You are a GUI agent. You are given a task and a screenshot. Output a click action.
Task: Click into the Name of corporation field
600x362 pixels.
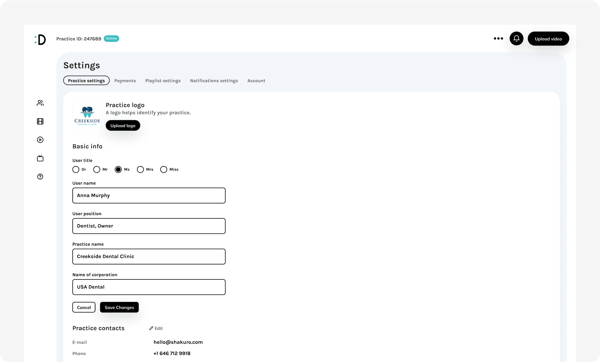click(149, 287)
